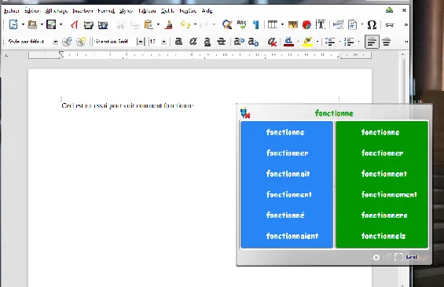
Task: Click the Paste clipboard icon
Action: pyautogui.click(x=149, y=24)
